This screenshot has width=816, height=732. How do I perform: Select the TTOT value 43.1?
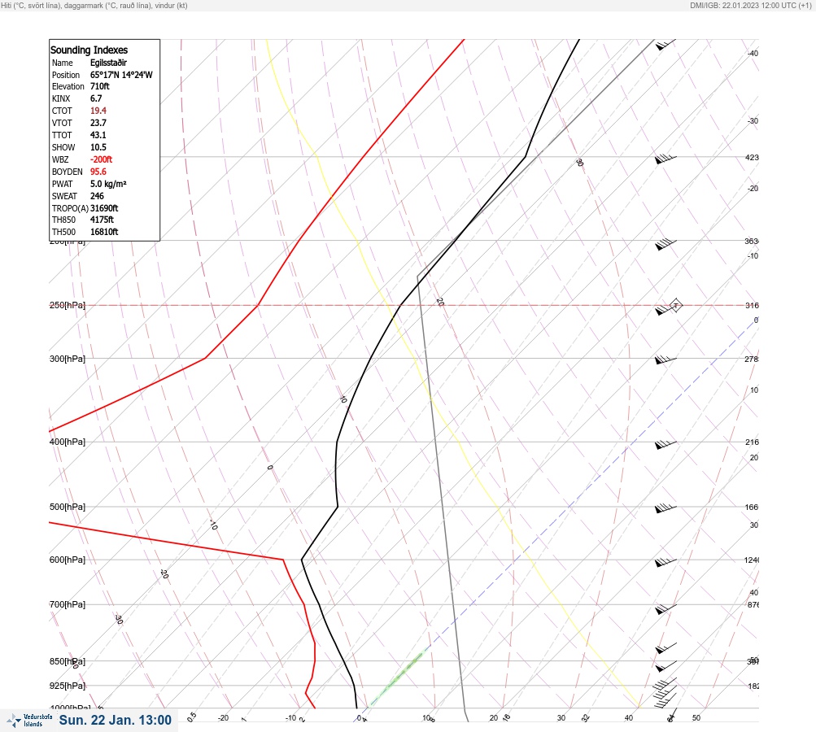click(98, 135)
